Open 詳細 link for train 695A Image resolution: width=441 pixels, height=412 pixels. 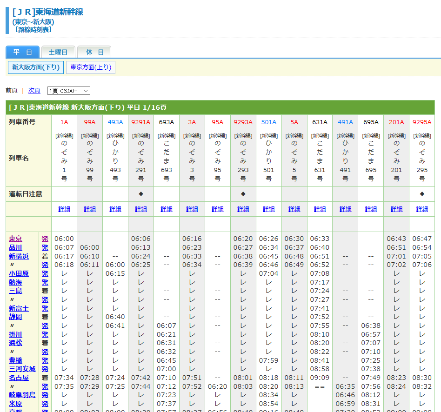click(371, 209)
